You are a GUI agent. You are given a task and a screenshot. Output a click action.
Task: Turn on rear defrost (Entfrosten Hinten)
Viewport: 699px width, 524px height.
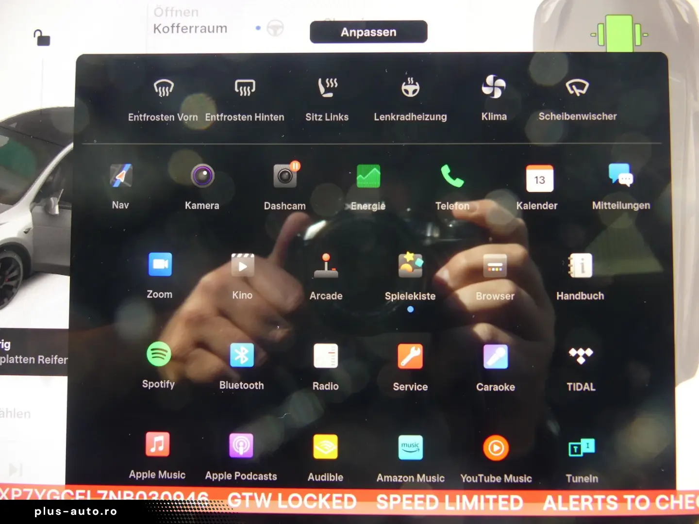pyautogui.click(x=245, y=88)
